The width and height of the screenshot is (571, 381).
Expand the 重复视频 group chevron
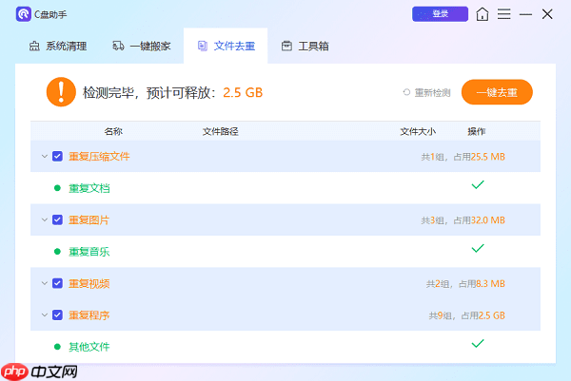45,283
